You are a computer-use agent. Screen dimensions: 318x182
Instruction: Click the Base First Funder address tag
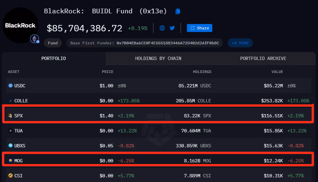click(x=144, y=43)
